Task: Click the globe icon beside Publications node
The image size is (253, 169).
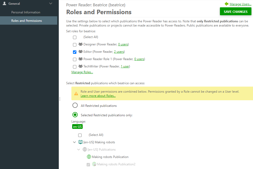Action: pos(85,149)
